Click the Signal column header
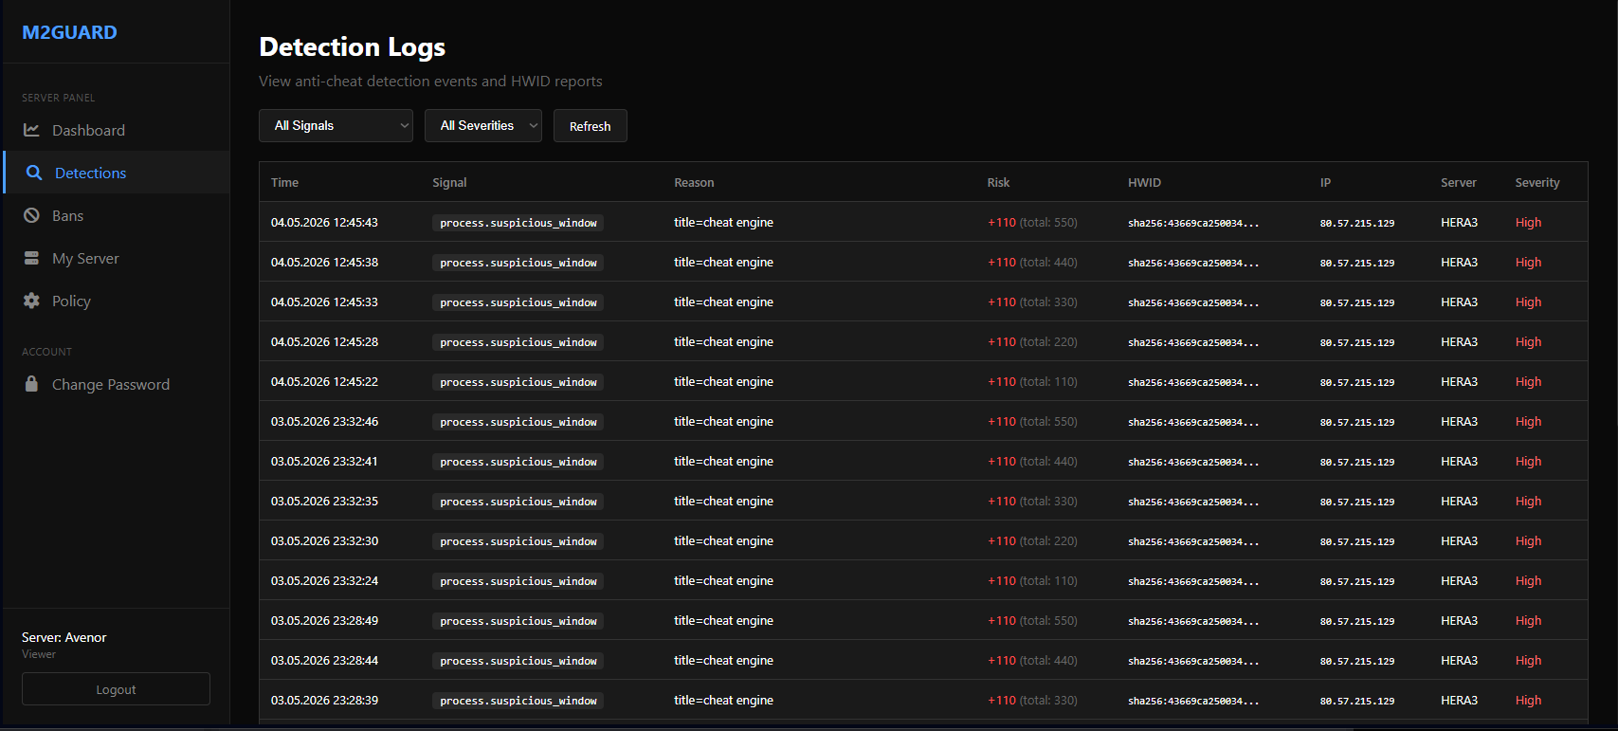The image size is (1618, 731). pos(449,182)
